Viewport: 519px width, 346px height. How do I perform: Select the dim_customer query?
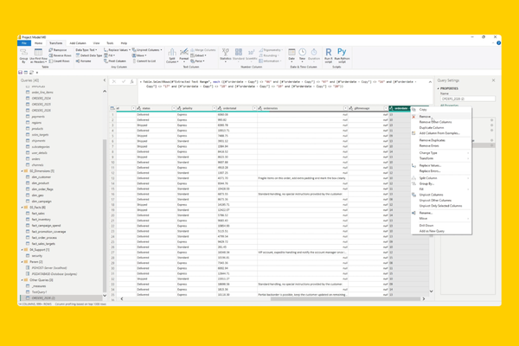[x=41, y=177]
